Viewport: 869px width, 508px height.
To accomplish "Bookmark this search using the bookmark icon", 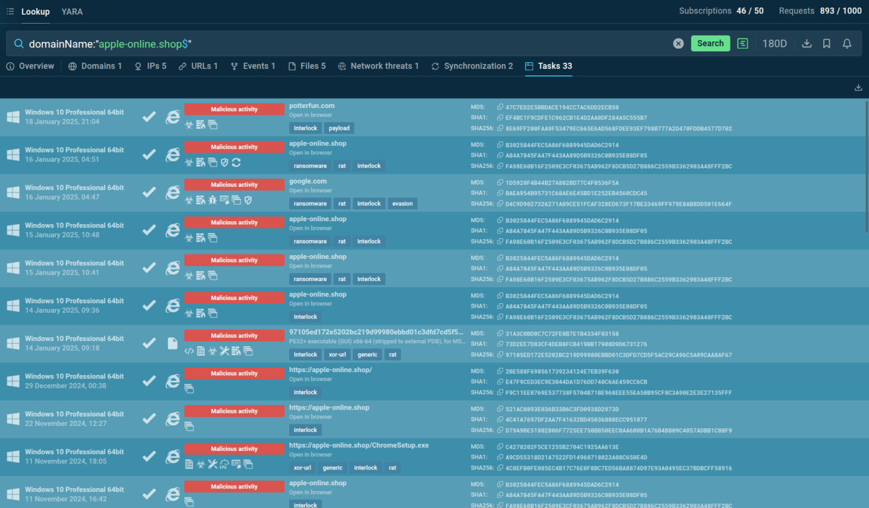I will [827, 43].
